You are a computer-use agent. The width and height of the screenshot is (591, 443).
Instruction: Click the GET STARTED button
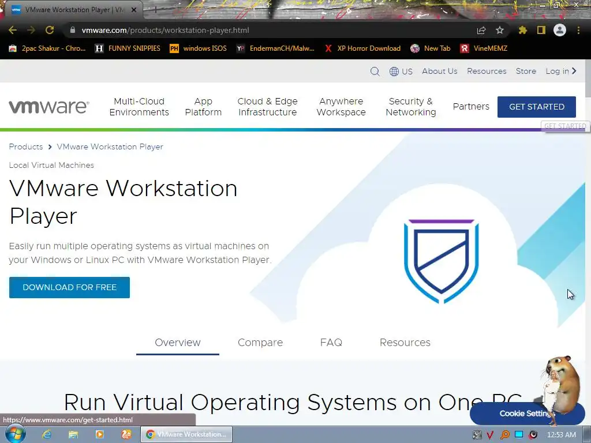click(x=536, y=107)
